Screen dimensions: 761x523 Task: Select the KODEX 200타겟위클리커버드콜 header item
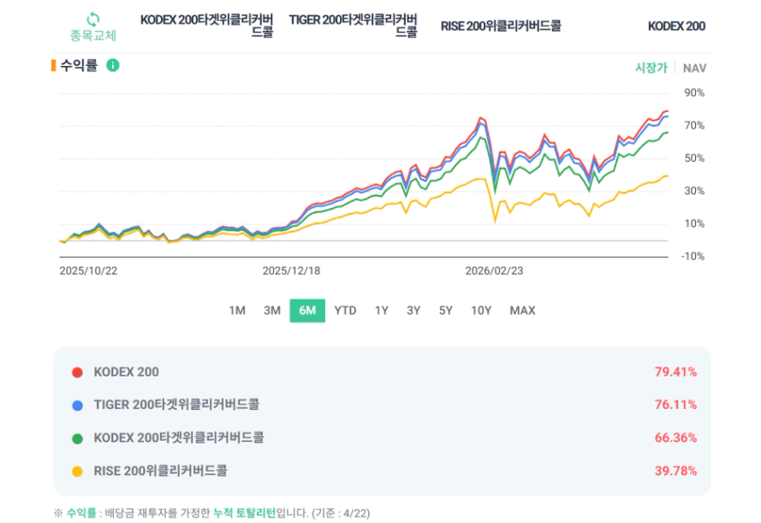207,26
